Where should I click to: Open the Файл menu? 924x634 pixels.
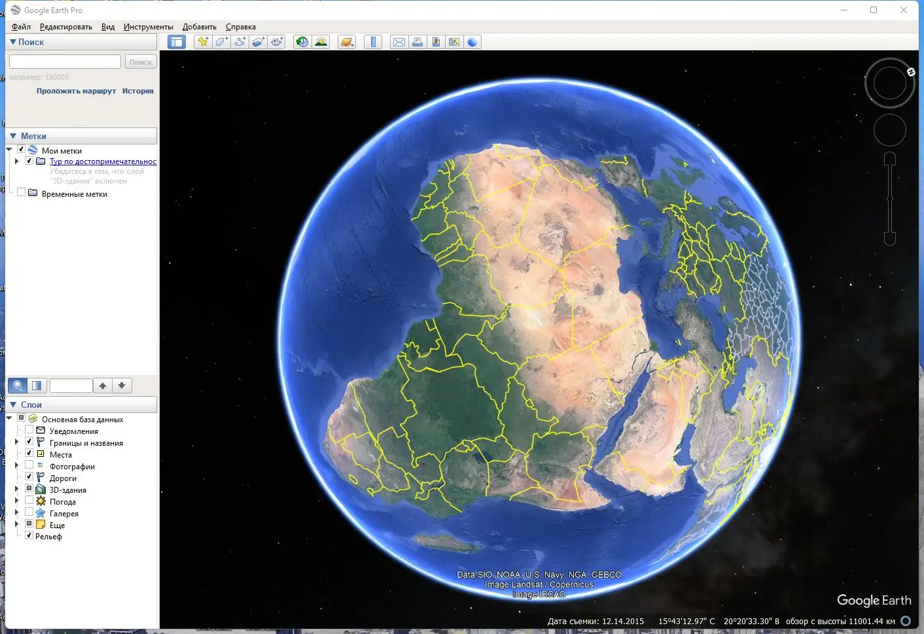click(x=20, y=27)
